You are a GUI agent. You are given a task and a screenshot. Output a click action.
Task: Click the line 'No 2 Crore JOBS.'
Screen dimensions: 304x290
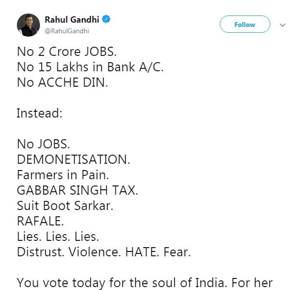[x=67, y=52]
